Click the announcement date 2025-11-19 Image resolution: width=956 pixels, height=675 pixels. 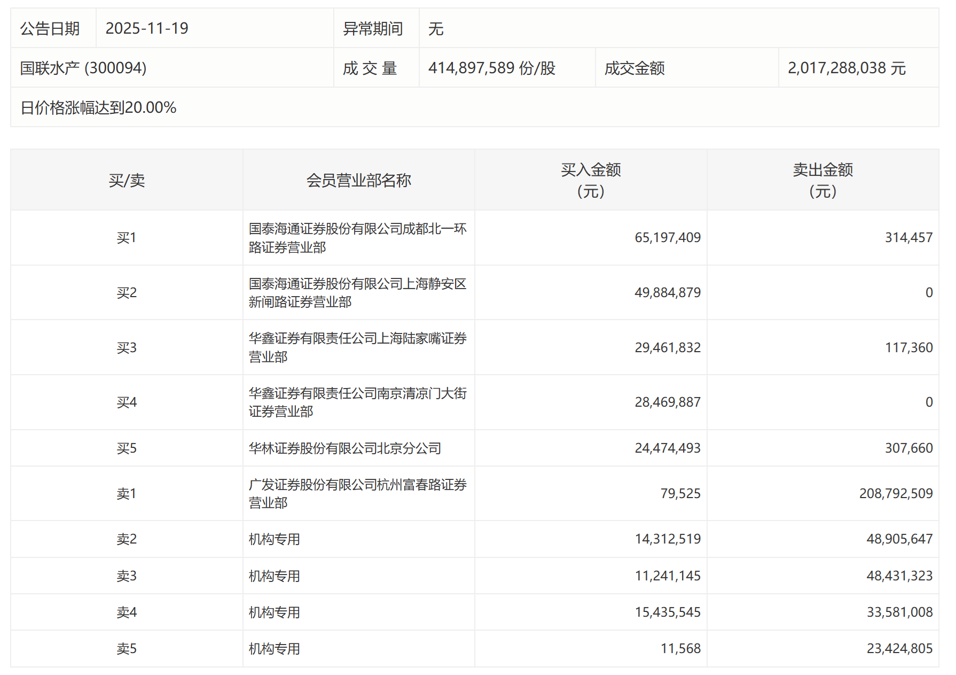tap(147, 28)
